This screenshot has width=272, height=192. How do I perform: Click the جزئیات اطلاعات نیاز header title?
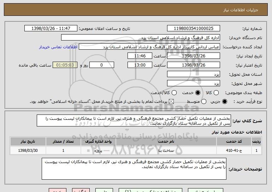point(241,10)
